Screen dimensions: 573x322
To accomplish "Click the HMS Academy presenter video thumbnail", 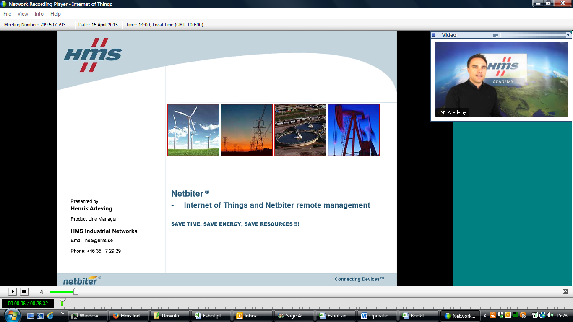I will [501, 80].
